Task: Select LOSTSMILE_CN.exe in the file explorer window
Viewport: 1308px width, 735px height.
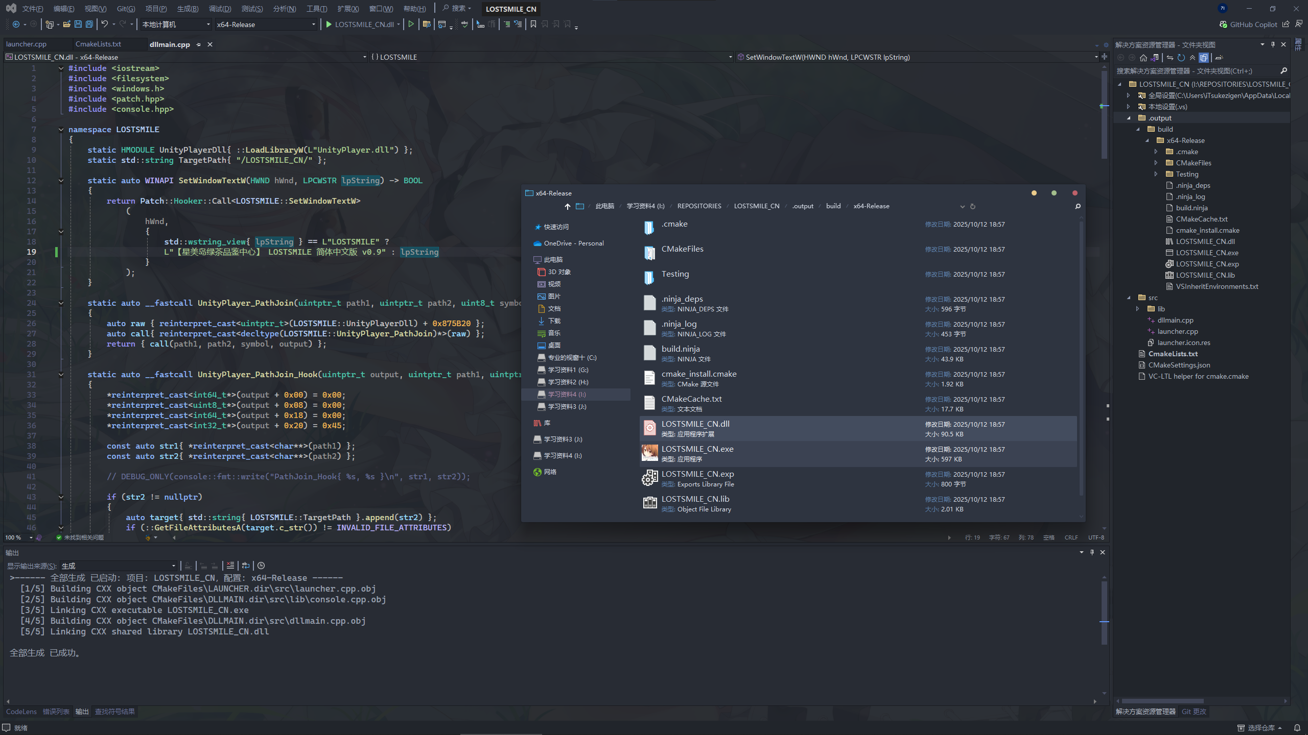Action: tap(697, 449)
